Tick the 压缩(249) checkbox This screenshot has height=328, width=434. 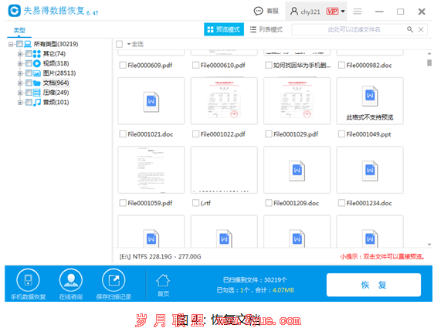point(29,93)
